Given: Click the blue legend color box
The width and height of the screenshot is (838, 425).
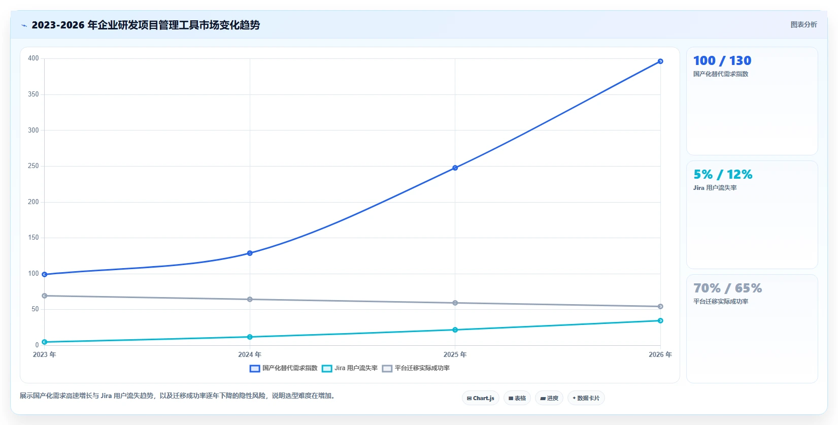Looking at the screenshot, I should [x=255, y=368].
